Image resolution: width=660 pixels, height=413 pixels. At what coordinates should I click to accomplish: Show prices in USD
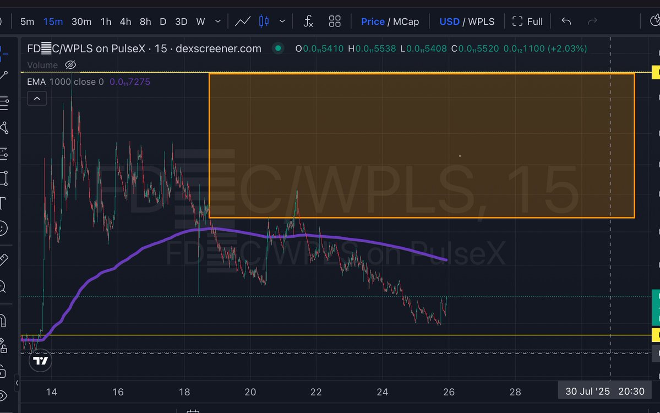pos(449,21)
